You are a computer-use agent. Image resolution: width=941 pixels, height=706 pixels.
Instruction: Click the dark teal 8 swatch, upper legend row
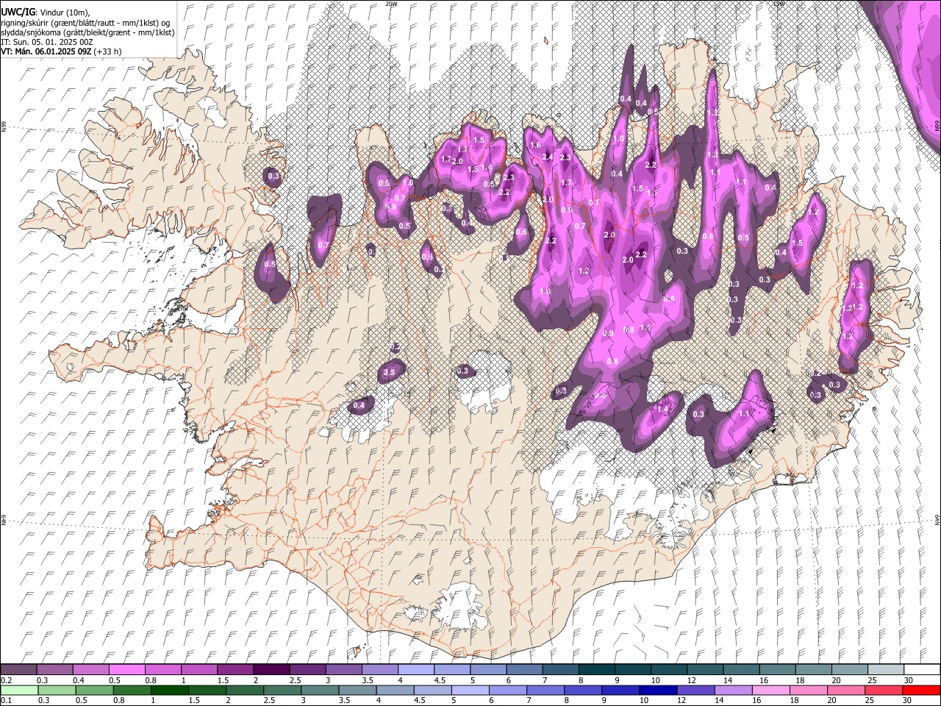pyautogui.click(x=595, y=669)
